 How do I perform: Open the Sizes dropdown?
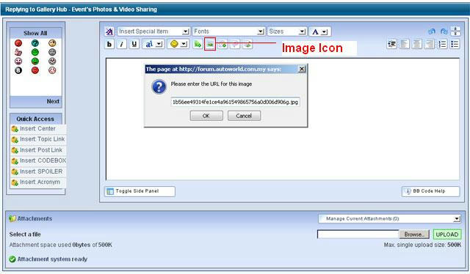coord(287,32)
